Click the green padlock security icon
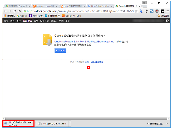 pyautogui.click(x=25, y=11)
